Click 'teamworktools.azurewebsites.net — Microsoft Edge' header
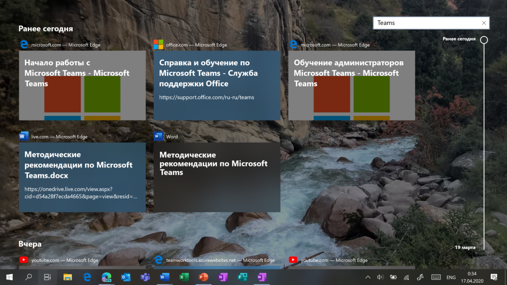 tap(220, 260)
